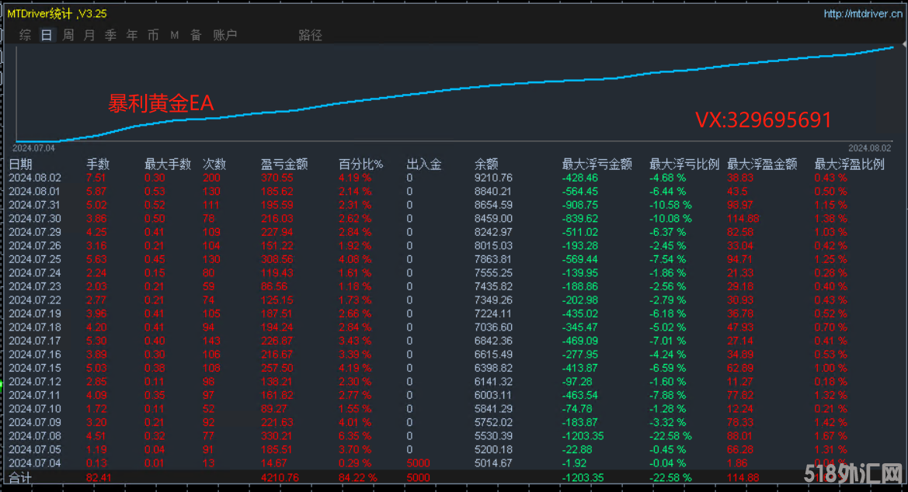Click balance value 5014.67
908x492 pixels.
tap(493, 463)
